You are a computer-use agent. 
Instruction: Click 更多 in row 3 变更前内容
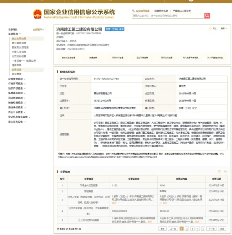[x=114, y=203]
